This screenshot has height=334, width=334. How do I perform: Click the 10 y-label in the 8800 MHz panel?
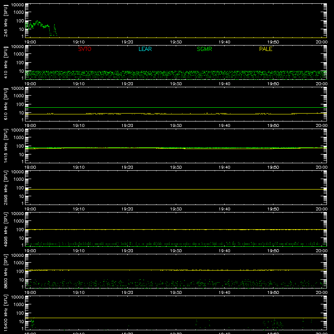22,280
